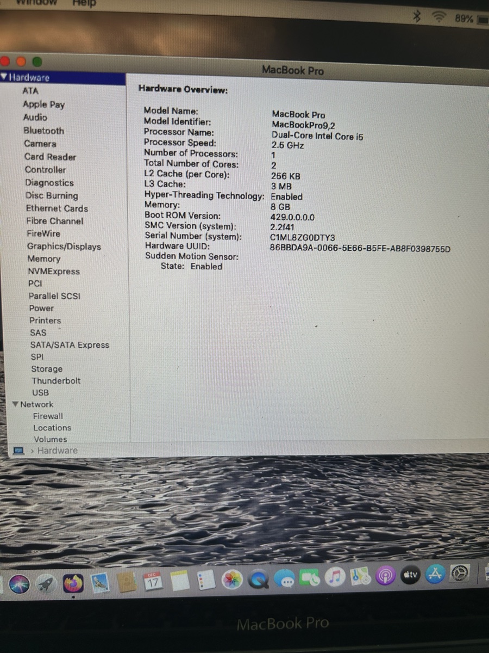Click Boot ROM version 429.0.0.0.0
The height and width of the screenshot is (653, 489).
[x=292, y=217]
